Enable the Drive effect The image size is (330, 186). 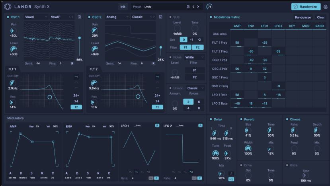(241, 165)
